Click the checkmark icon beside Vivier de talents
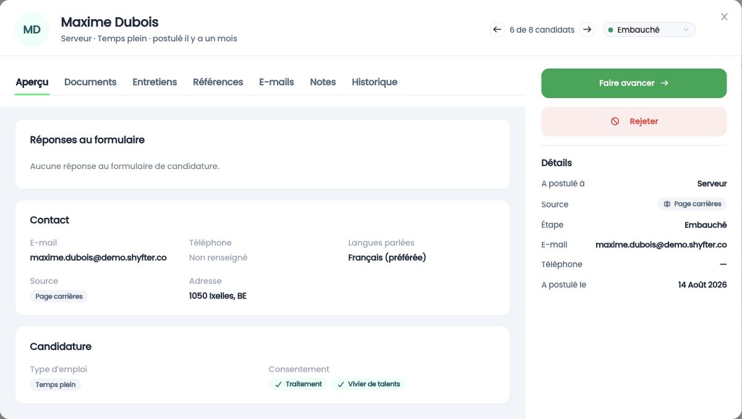 tap(341, 384)
